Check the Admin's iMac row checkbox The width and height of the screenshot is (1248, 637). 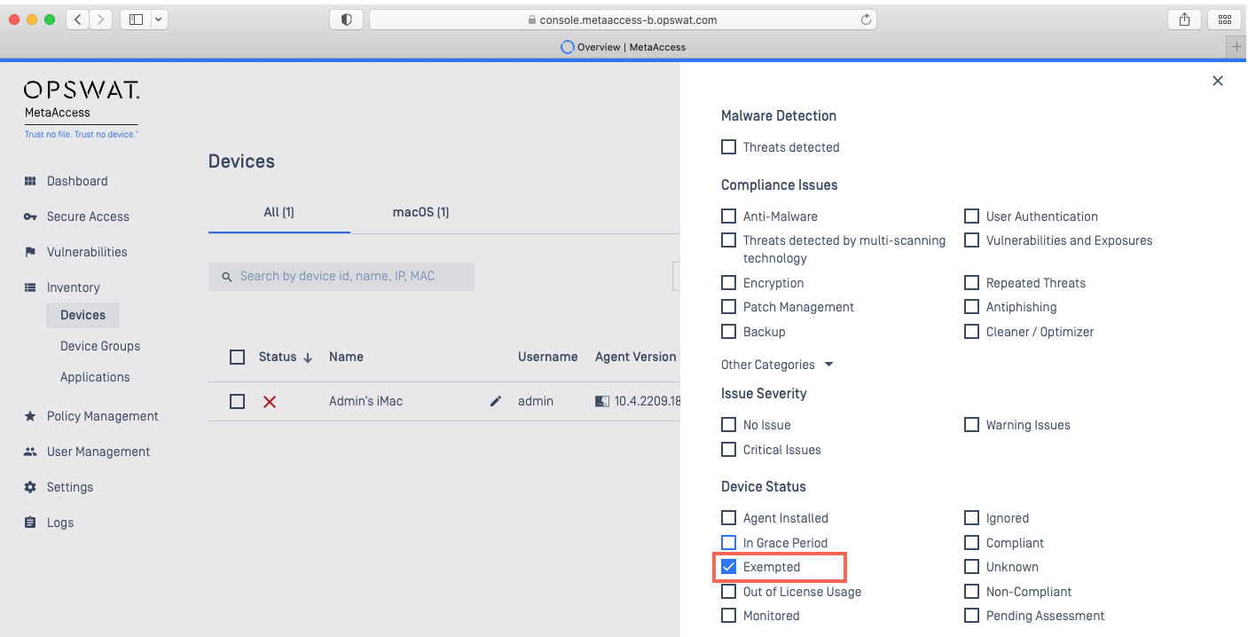coord(237,401)
